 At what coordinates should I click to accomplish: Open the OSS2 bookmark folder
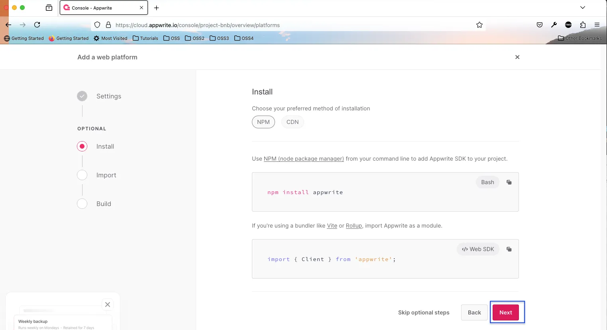pyautogui.click(x=194, y=38)
